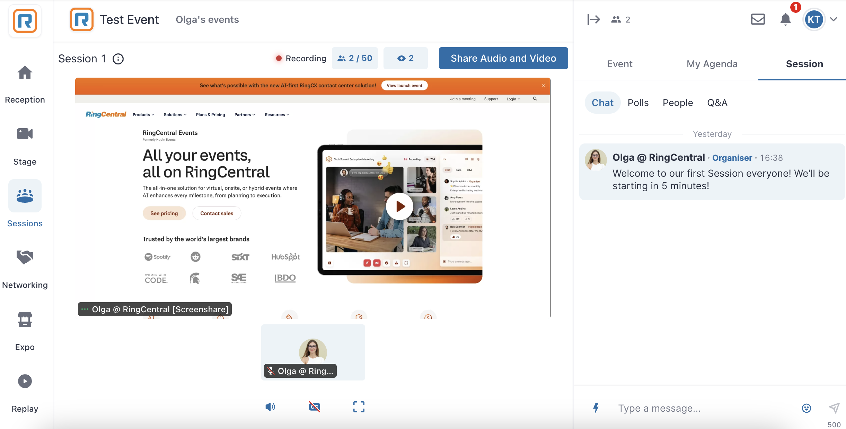Enter fullscreen for the session video
The height and width of the screenshot is (429, 846).
(x=359, y=407)
